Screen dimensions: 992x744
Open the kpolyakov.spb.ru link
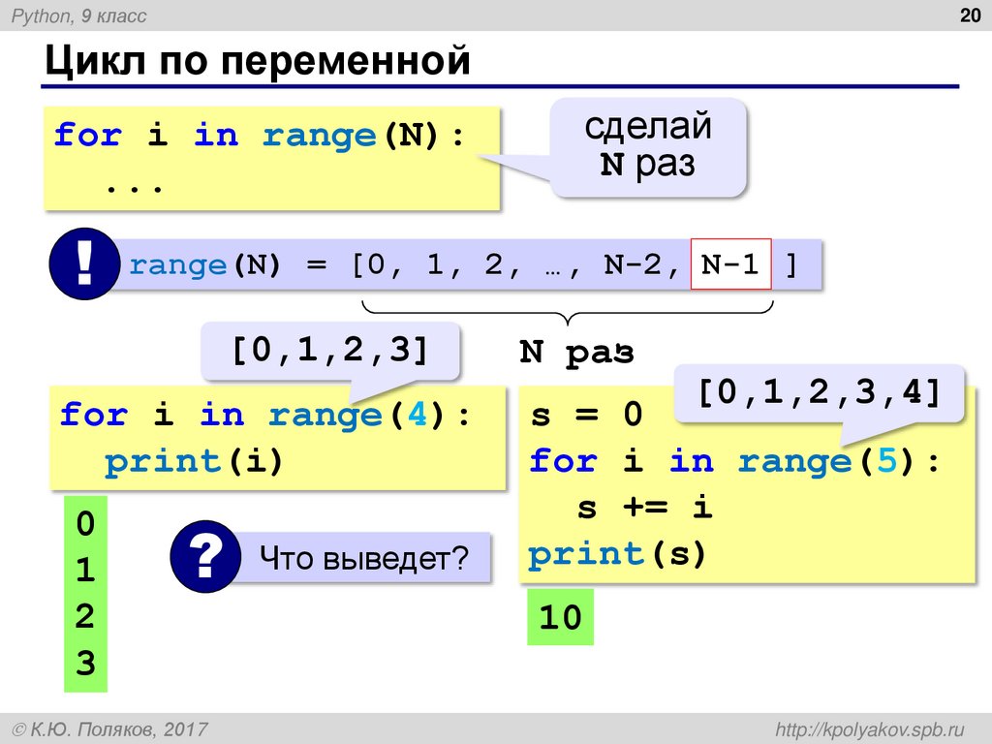(x=870, y=729)
